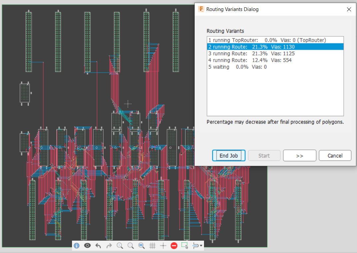Select the zoom out magnifier icon
This screenshot has height=253, width=357.
[x=131, y=246]
